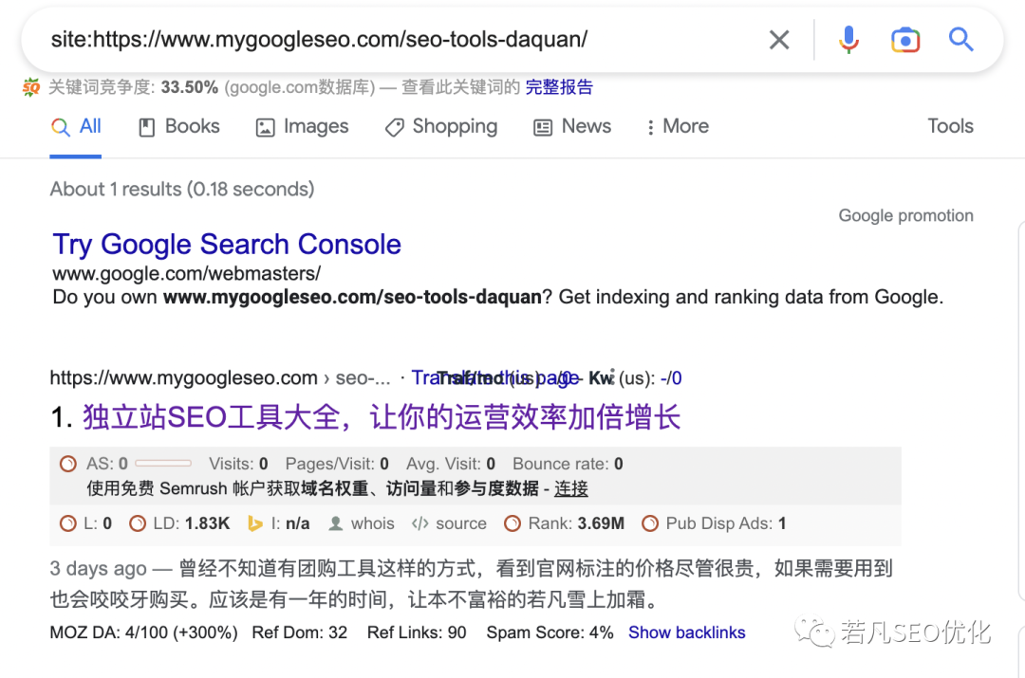Click the SEOquake logo beside keyword difficulty

click(x=30, y=87)
